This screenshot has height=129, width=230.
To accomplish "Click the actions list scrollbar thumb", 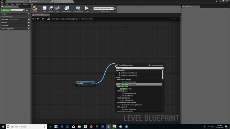I will coord(162,75).
